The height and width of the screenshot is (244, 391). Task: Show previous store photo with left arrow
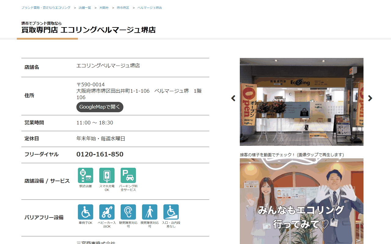coord(233,98)
